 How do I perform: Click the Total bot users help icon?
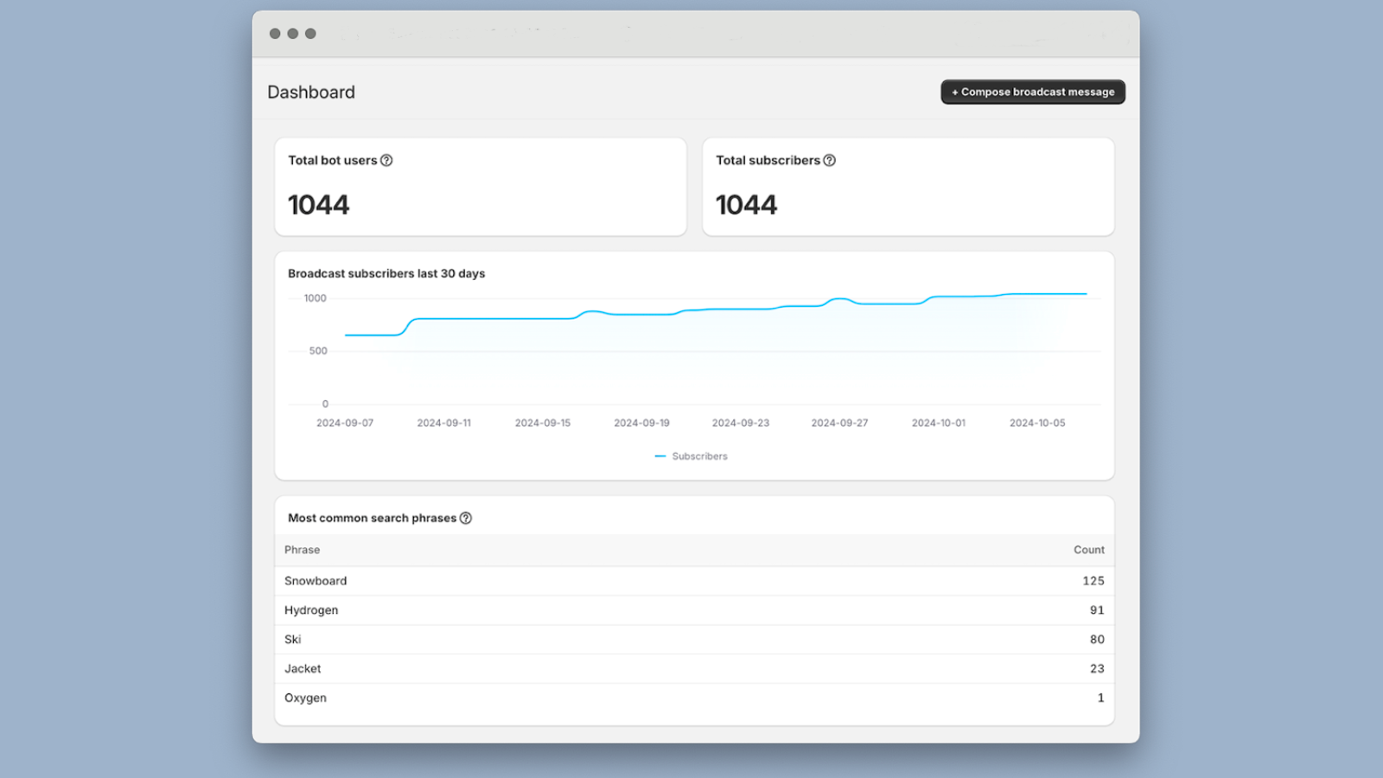click(x=387, y=160)
